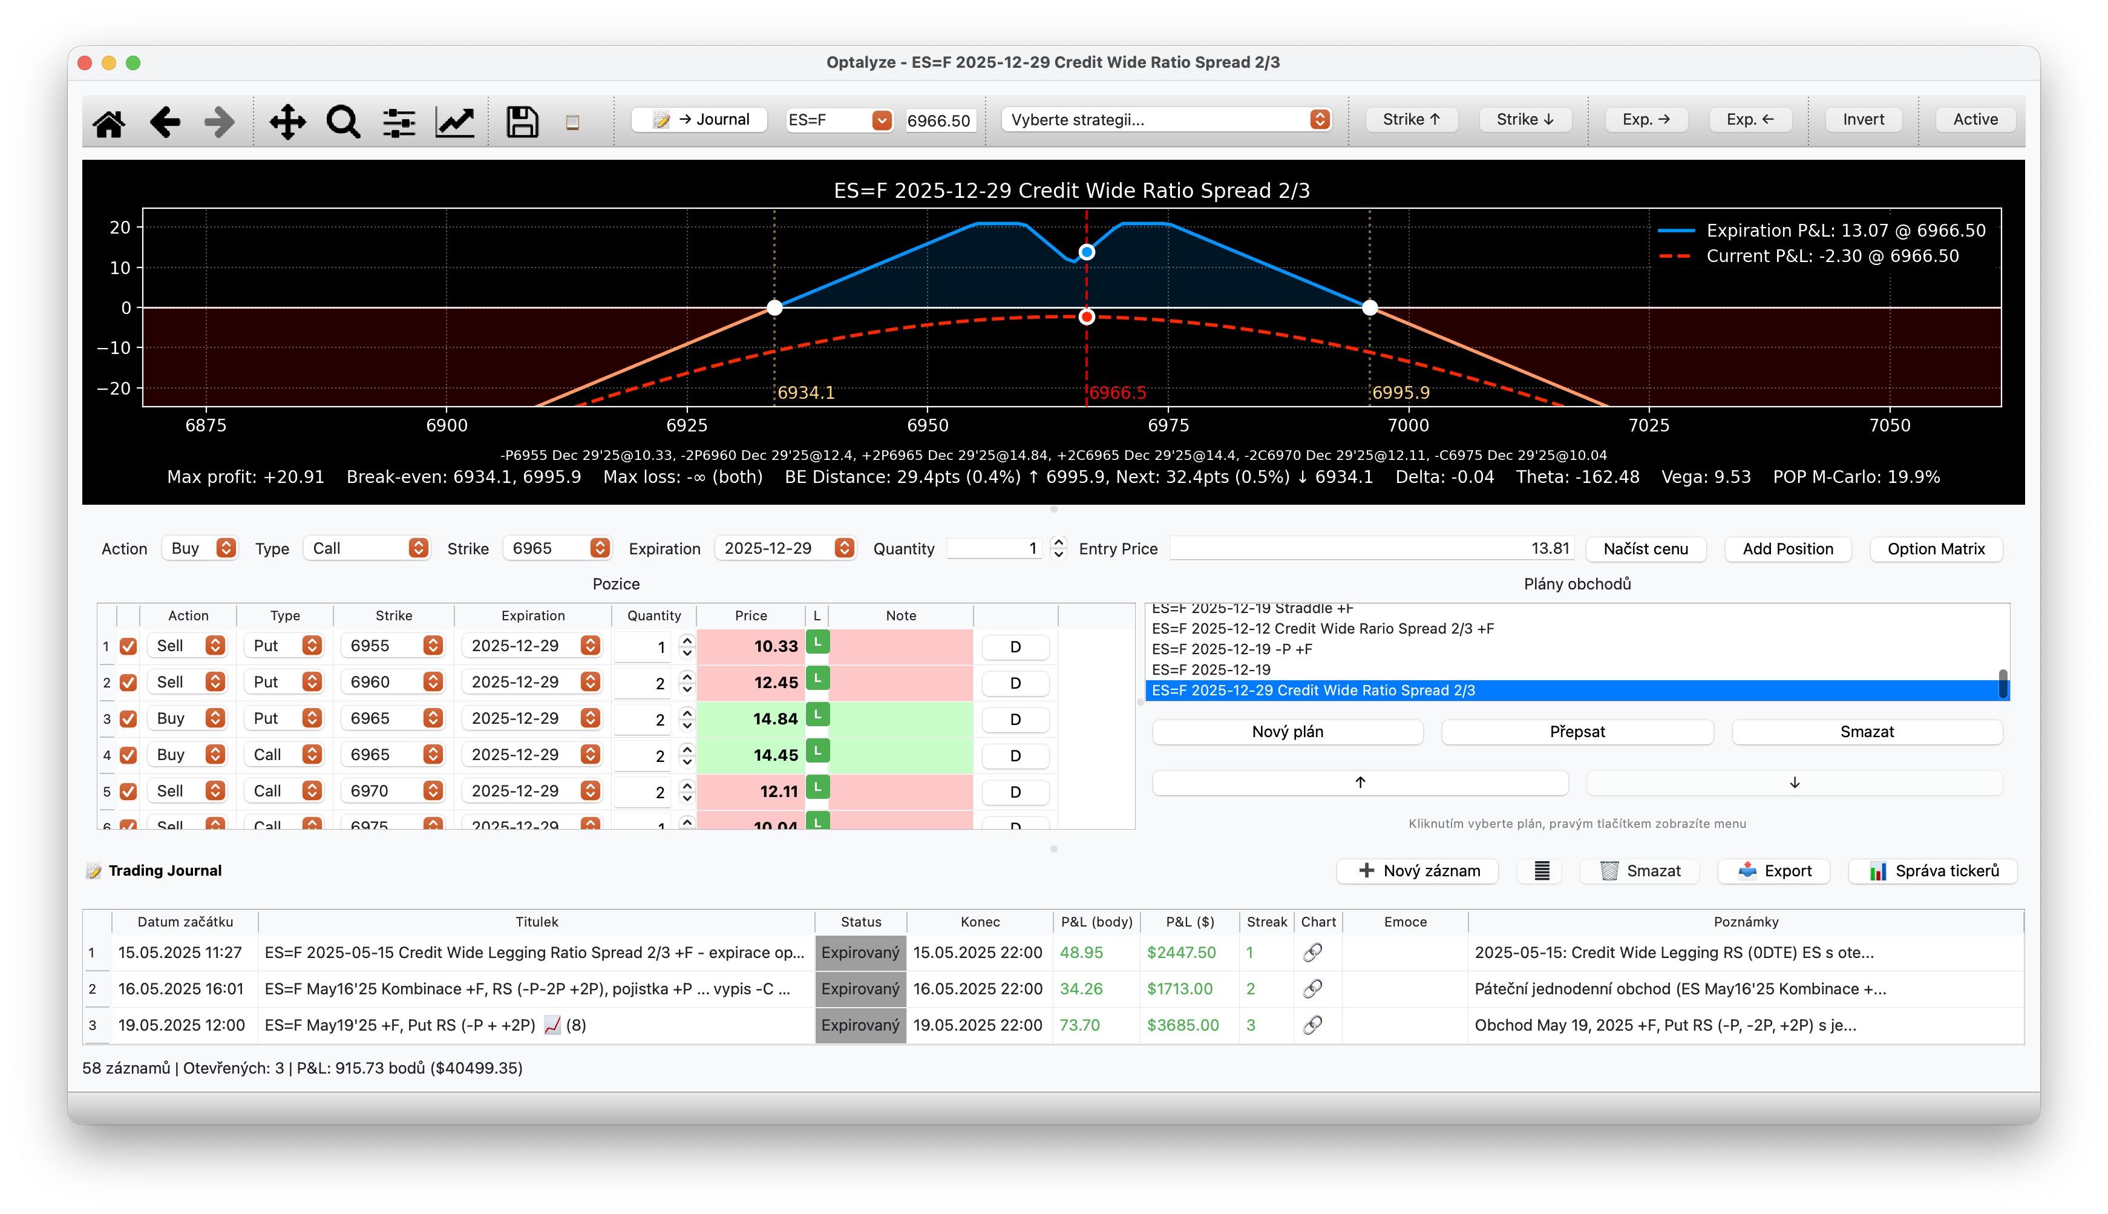The image size is (2108, 1214).
Task: Click the Entry Price input field
Action: [1371, 549]
